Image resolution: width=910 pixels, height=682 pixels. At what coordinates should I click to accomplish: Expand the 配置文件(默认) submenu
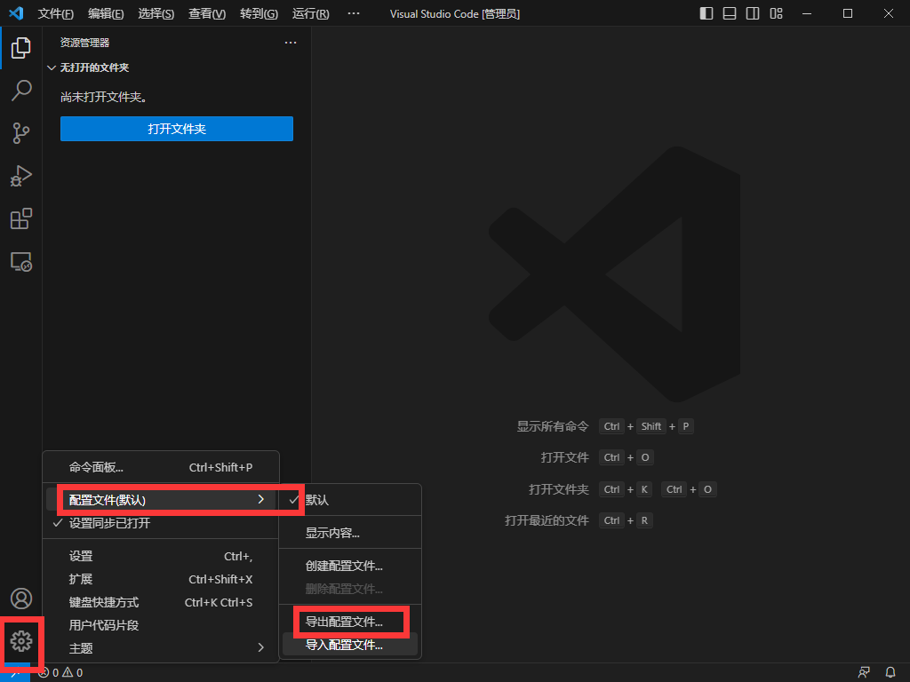(161, 500)
